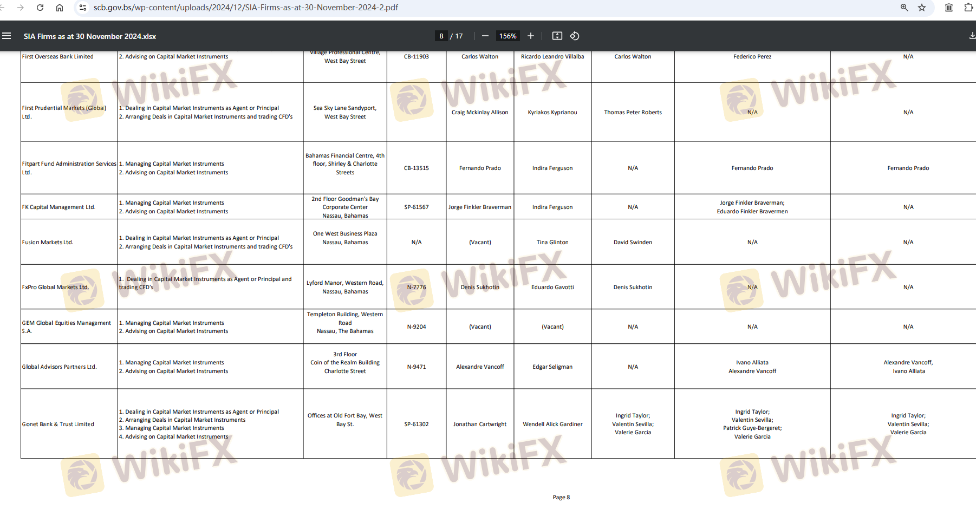Bookmark this page with the star

point(922,8)
